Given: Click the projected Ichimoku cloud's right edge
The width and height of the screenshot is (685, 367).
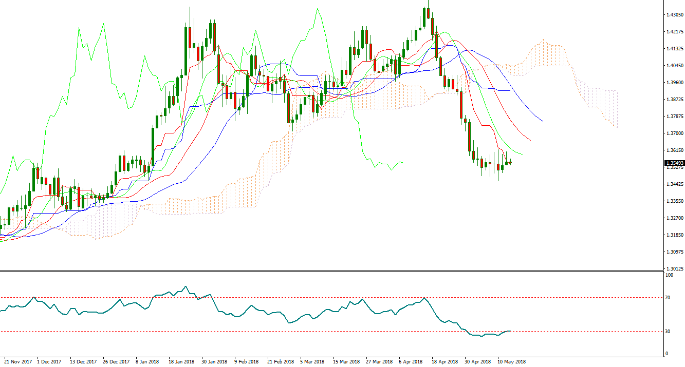Looking at the screenshot, I should (617, 109).
